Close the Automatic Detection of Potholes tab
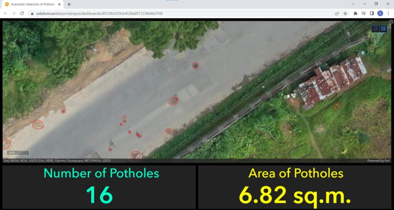394x210 pixels. (x=59, y=4)
